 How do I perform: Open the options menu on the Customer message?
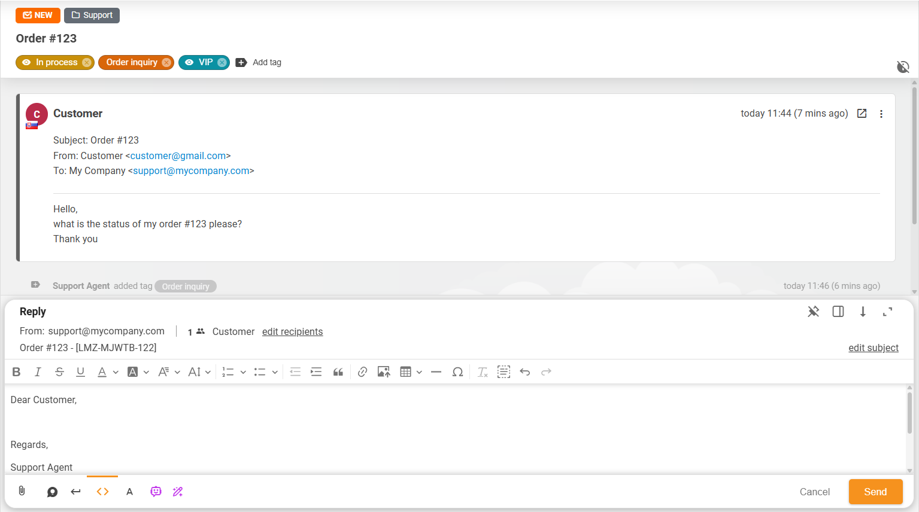(881, 113)
